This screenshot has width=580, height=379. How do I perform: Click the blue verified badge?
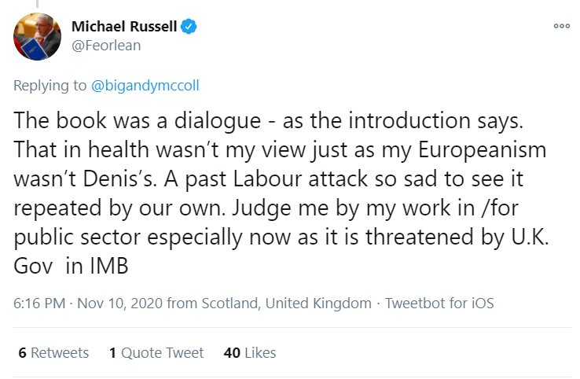[189, 27]
